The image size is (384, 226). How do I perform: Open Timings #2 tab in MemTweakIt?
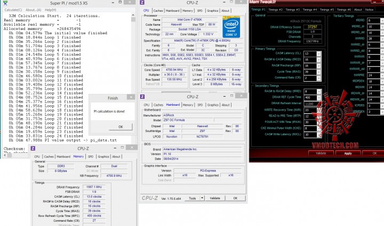275,10
